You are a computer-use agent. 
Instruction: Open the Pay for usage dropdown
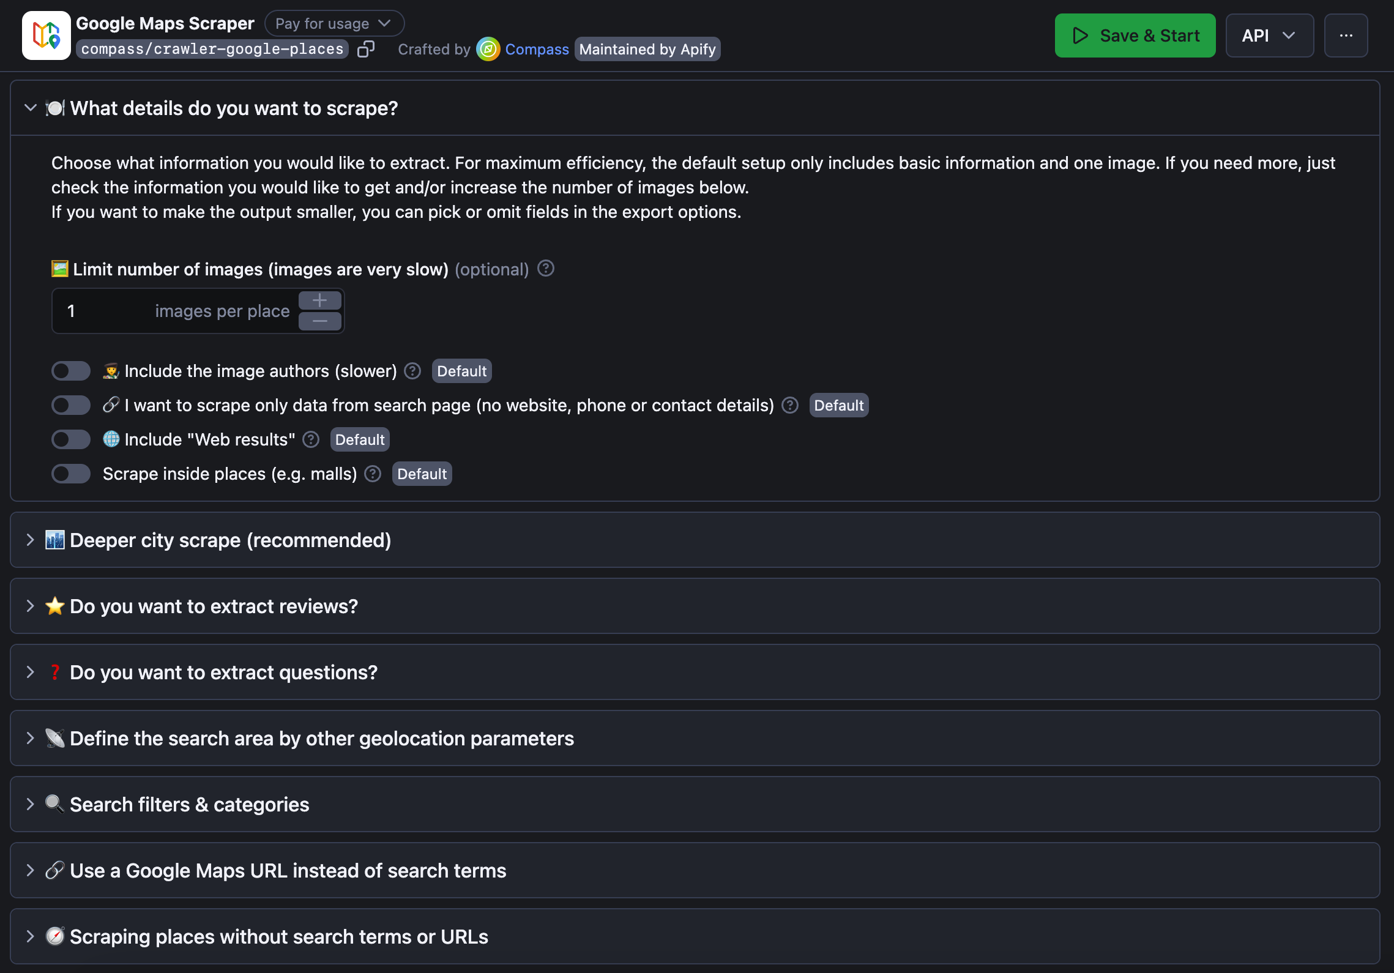pyautogui.click(x=334, y=23)
